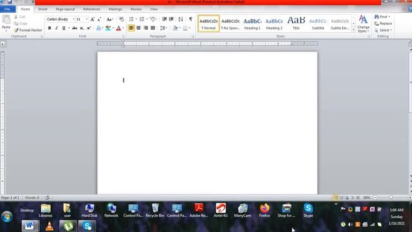Center the text

[138, 28]
